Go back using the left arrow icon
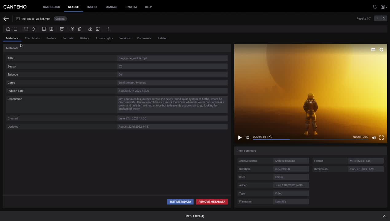The image size is (390, 221). [x=6, y=19]
